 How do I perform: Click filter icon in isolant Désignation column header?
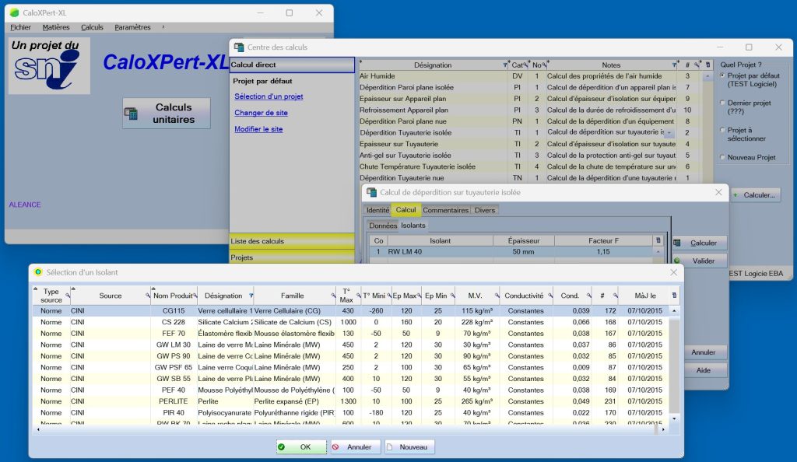pyautogui.click(x=251, y=296)
